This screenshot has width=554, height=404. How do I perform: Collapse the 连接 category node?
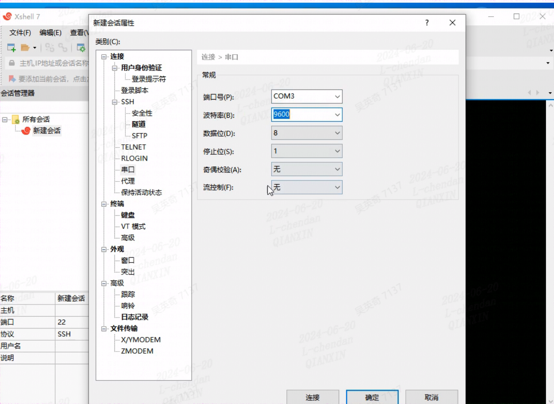click(104, 57)
